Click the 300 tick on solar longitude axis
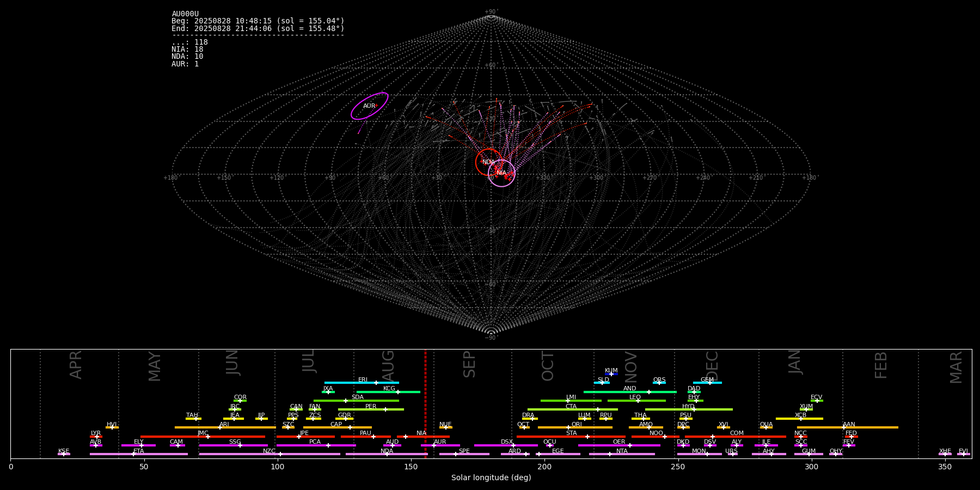Image resolution: width=980 pixels, height=490 pixels. tap(811, 467)
